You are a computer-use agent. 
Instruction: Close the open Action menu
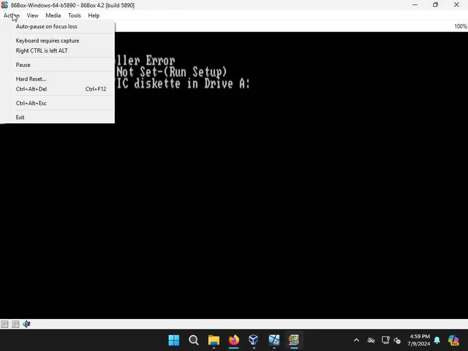[11, 16]
